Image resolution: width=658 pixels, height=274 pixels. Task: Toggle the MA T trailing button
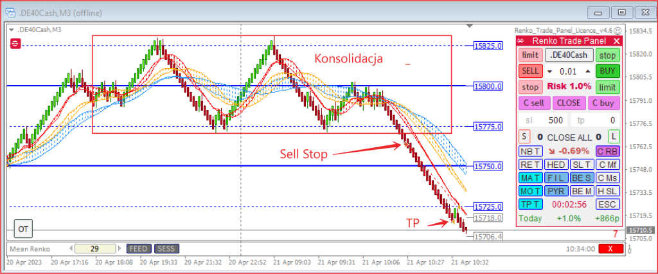coord(530,178)
